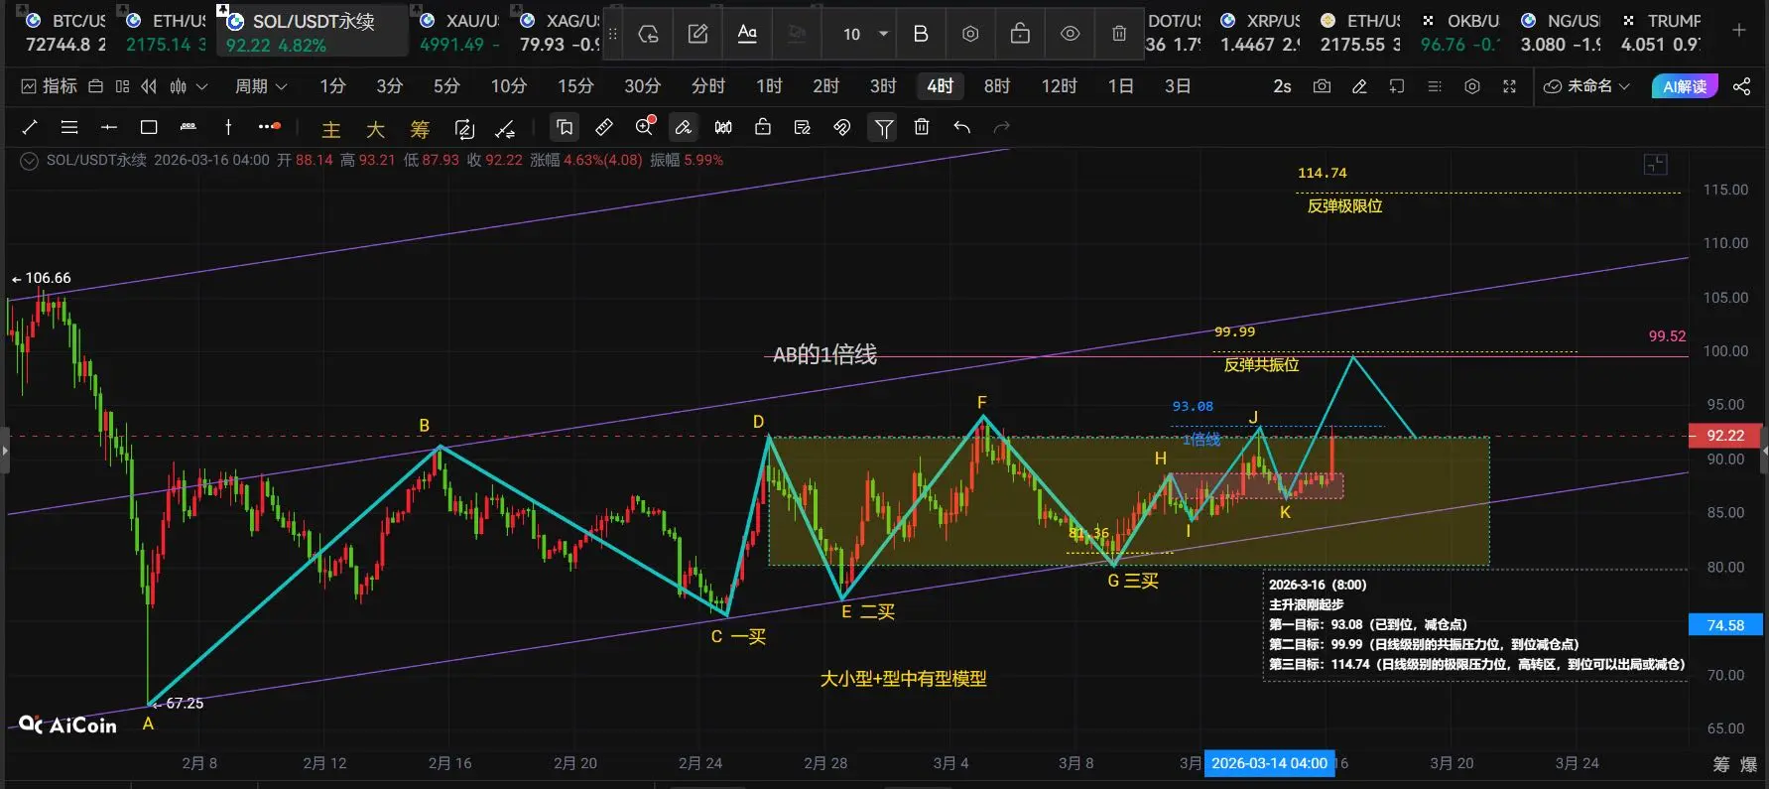Click the 大 large-order indicator button
This screenshot has width=1769, height=789.
point(375,129)
